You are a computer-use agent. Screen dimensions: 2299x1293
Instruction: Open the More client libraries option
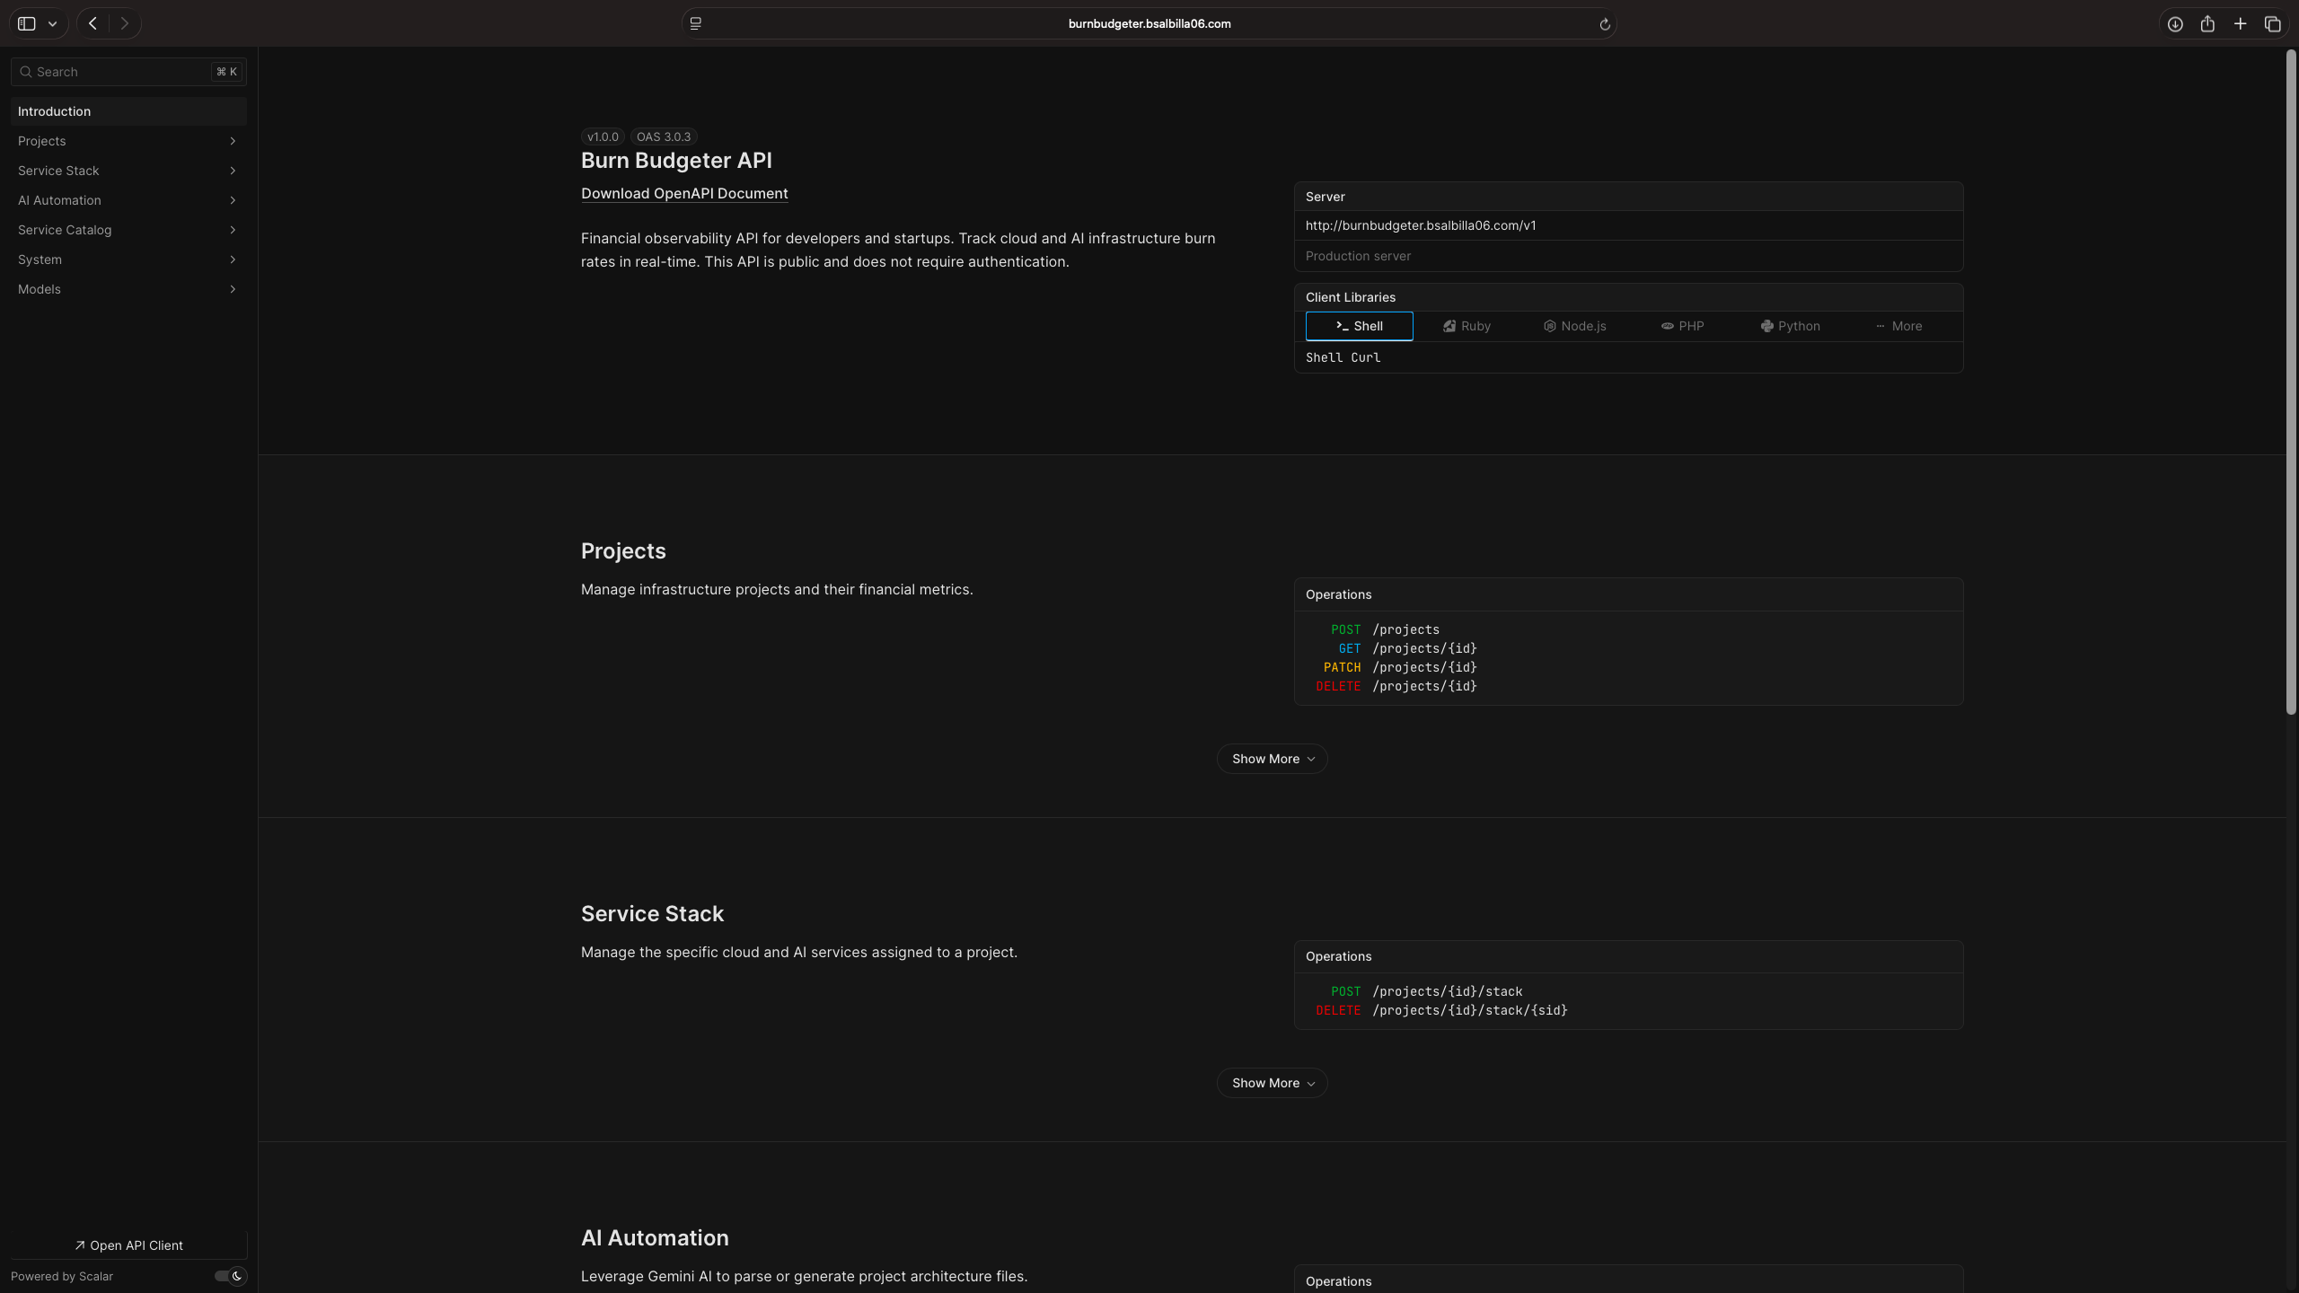coord(1898,326)
